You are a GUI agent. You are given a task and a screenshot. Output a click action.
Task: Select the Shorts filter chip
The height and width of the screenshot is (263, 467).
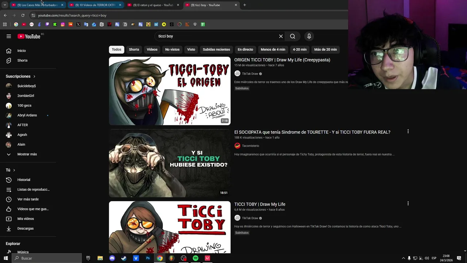point(134,50)
